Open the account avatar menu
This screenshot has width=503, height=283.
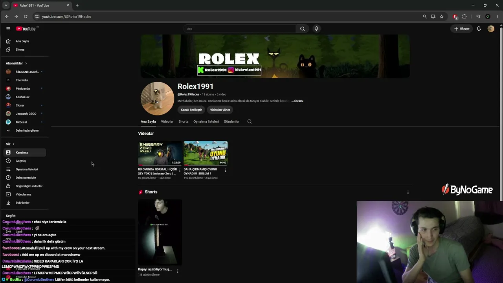(491, 29)
